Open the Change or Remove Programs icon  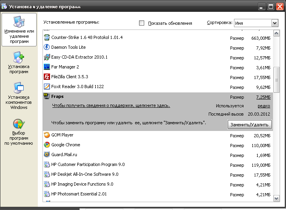[x=19, y=21]
